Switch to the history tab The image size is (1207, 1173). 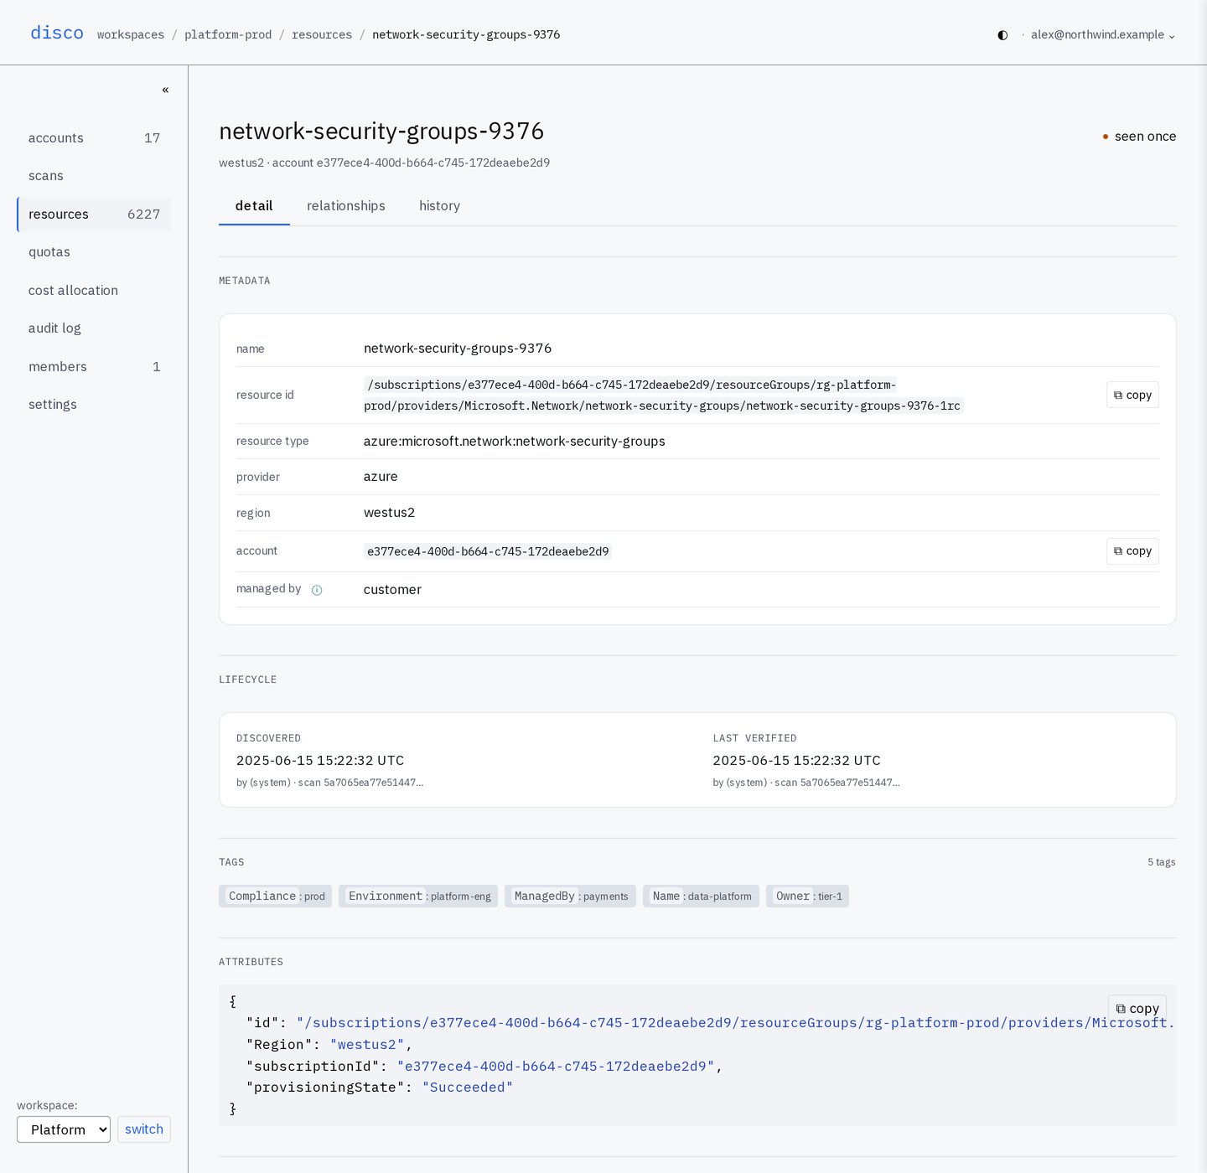pyautogui.click(x=440, y=206)
